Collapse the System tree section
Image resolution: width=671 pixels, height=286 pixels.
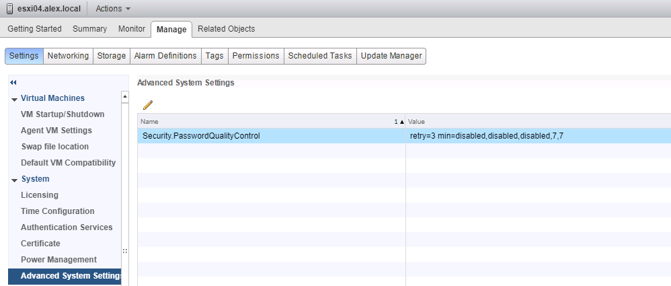(x=15, y=180)
